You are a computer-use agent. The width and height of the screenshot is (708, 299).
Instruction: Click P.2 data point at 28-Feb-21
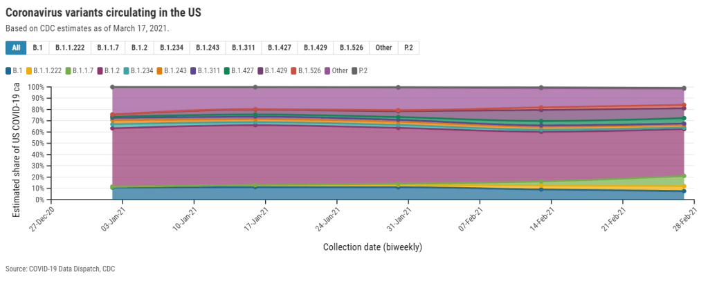[x=683, y=88]
